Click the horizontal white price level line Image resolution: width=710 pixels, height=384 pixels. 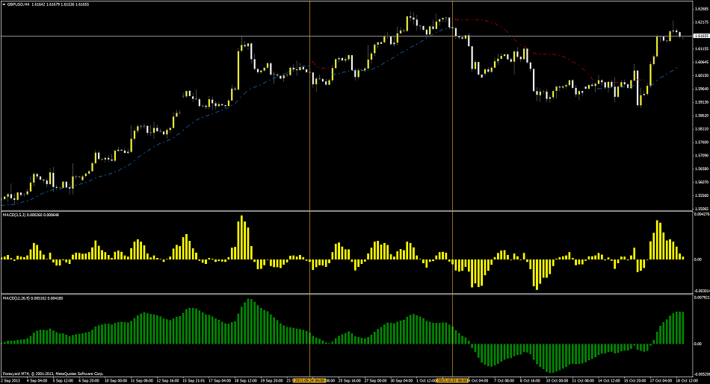tap(149, 36)
